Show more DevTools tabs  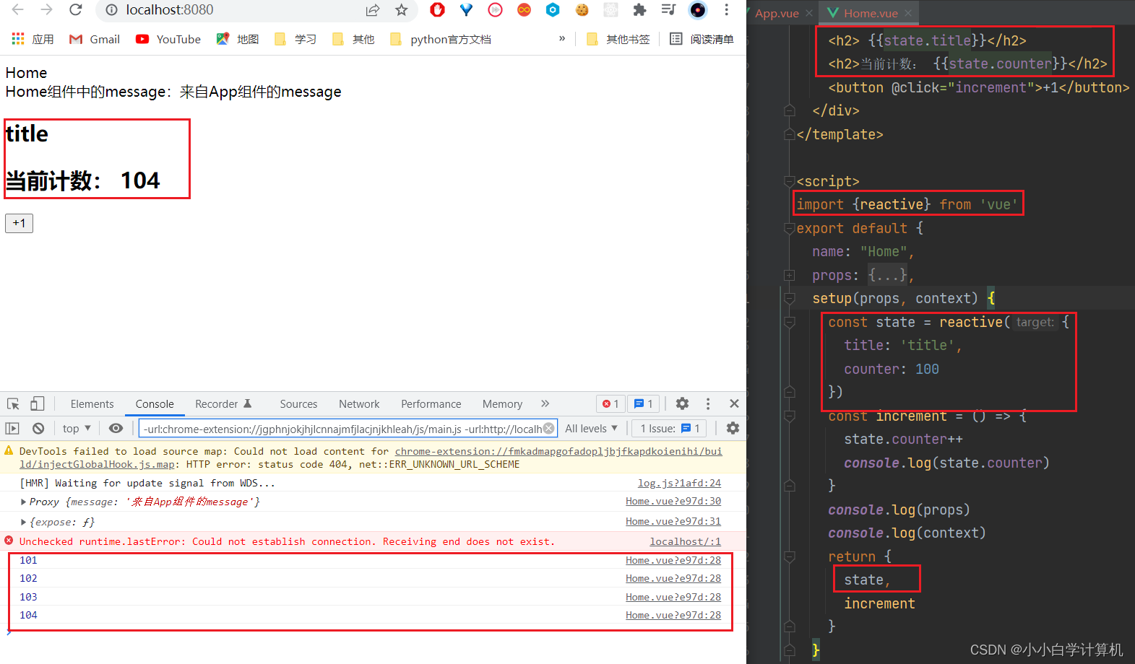(x=545, y=403)
